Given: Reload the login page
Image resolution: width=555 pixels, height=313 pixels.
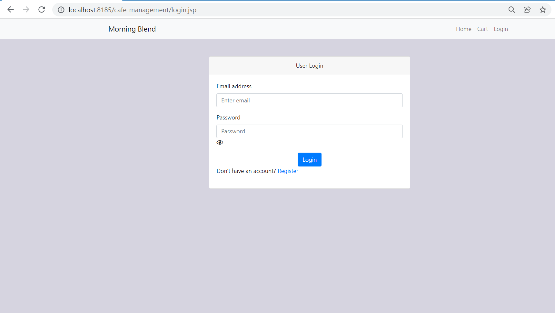Looking at the screenshot, I should click(42, 9).
